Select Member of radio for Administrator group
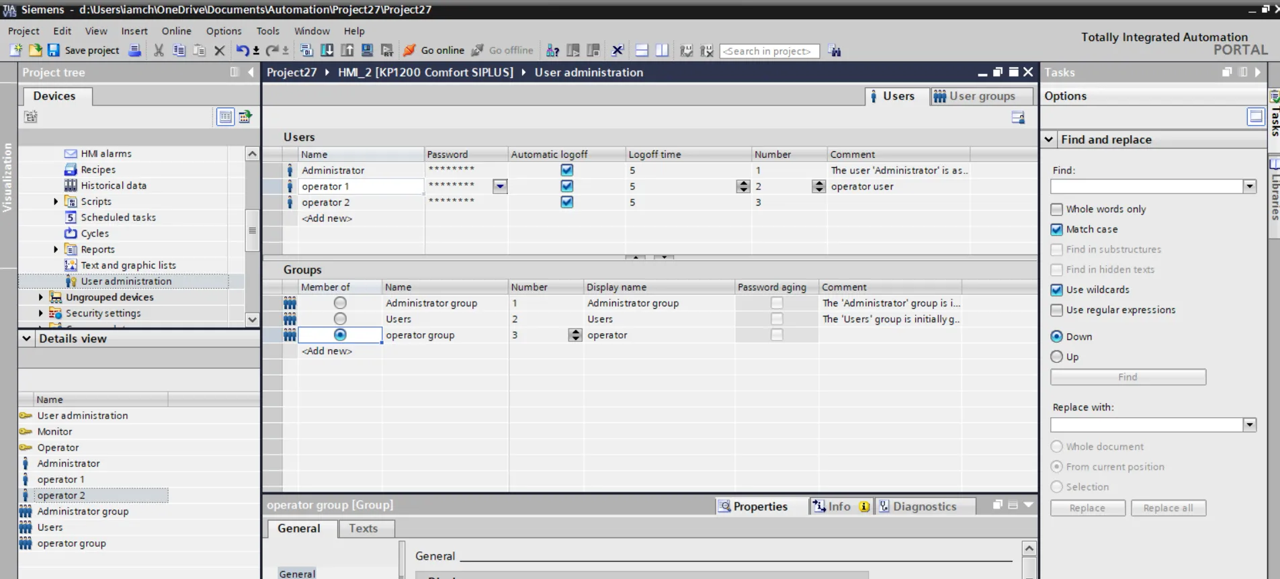 340,303
